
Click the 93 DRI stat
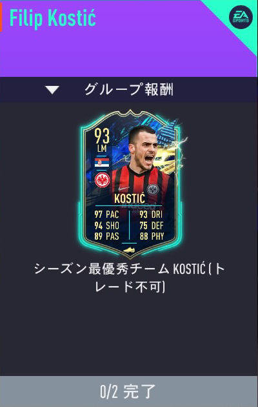[x=151, y=214]
